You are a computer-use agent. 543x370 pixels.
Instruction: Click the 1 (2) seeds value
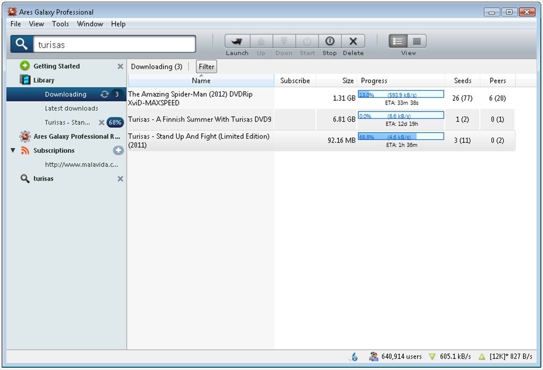462,119
